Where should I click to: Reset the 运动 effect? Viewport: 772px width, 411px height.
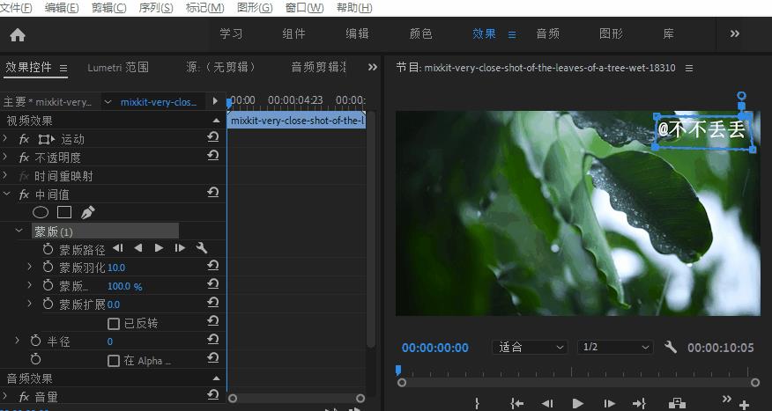click(x=212, y=137)
